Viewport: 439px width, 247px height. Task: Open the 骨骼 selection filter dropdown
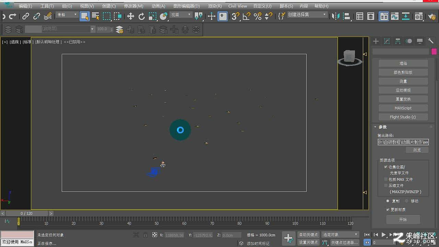67,15
